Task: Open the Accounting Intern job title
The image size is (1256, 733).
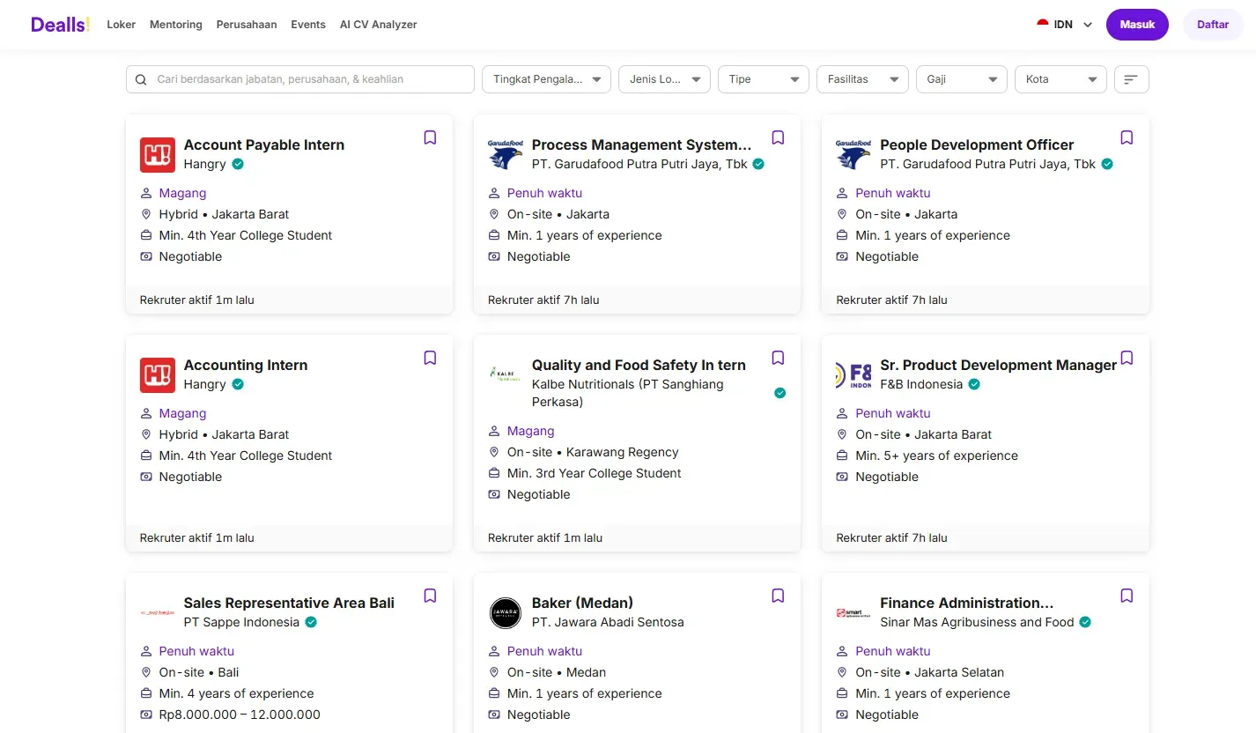Action: [x=246, y=365]
